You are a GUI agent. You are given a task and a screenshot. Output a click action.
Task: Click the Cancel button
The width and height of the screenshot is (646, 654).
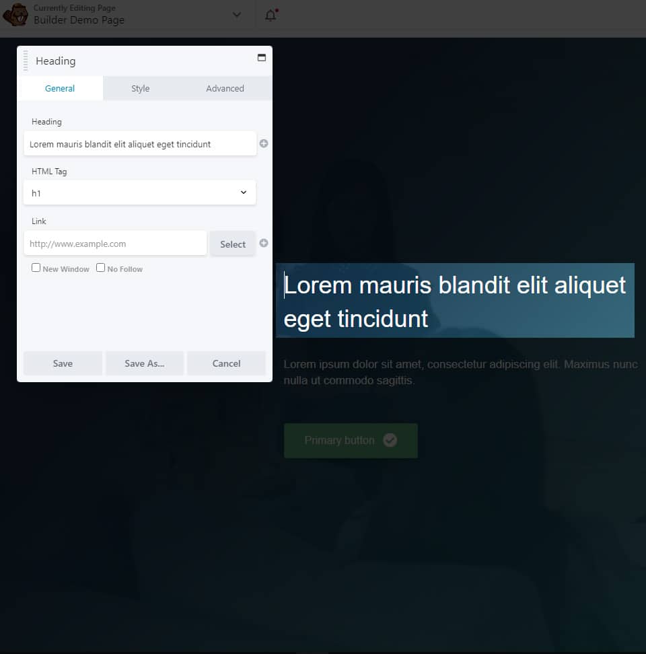click(226, 363)
